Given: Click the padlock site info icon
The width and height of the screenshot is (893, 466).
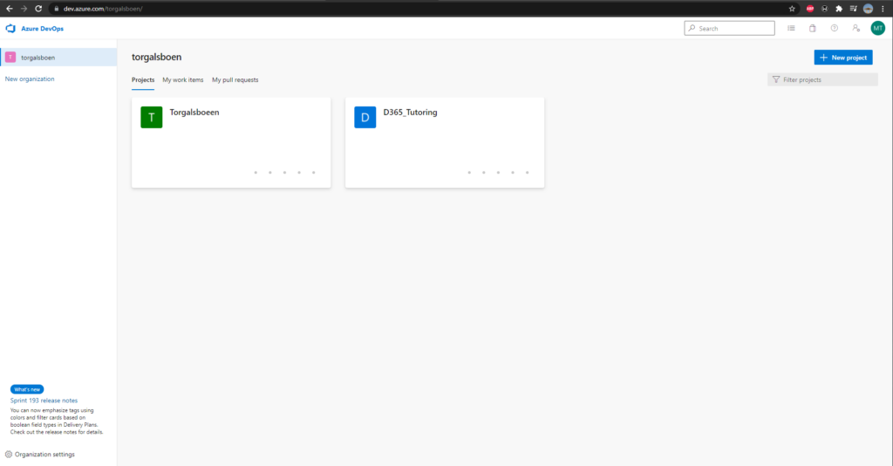Looking at the screenshot, I should pos(57,9).
